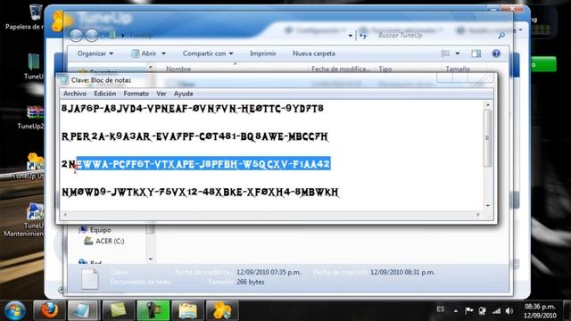Image resolution: width=571 pixels, height=321 pixels.
Task: Expand the Abrir dropdown arrow
Action: (163, 53)
